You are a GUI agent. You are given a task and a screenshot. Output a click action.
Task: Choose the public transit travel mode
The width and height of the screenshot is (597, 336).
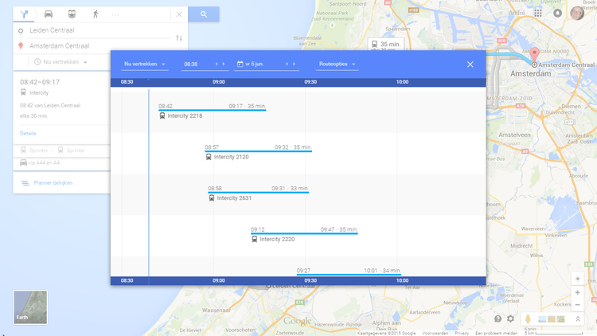pos(72,14)
